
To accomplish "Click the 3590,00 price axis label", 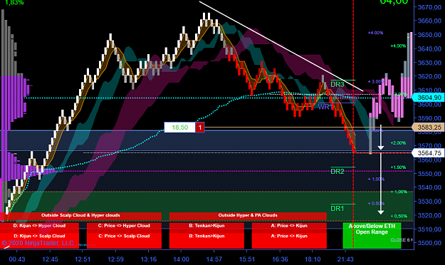I will coord(429,118).
